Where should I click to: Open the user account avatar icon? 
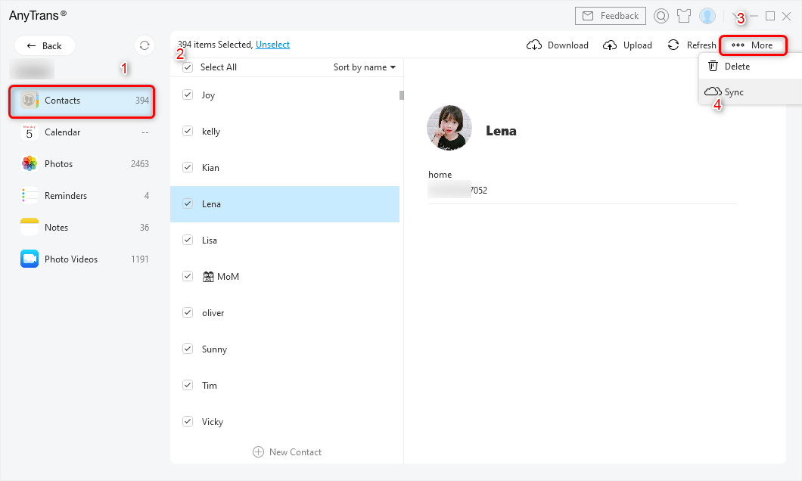[x=707, y=16]
